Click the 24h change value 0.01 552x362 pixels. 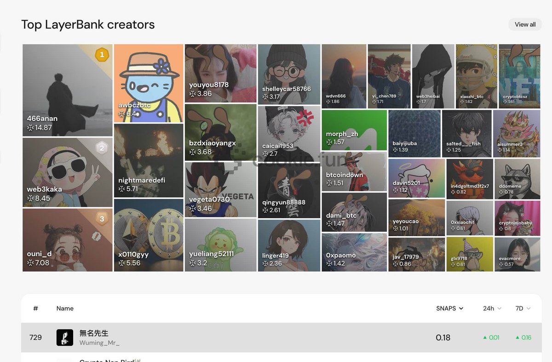(491, 338)
